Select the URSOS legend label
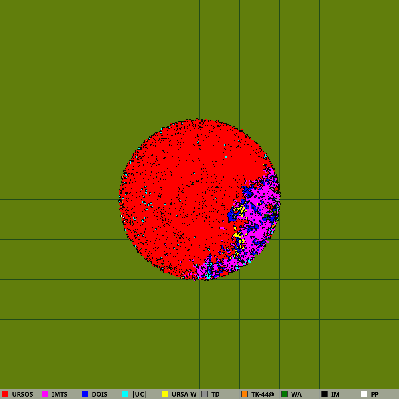This screenshot has height=399, width=399. (x=22, y=395)
